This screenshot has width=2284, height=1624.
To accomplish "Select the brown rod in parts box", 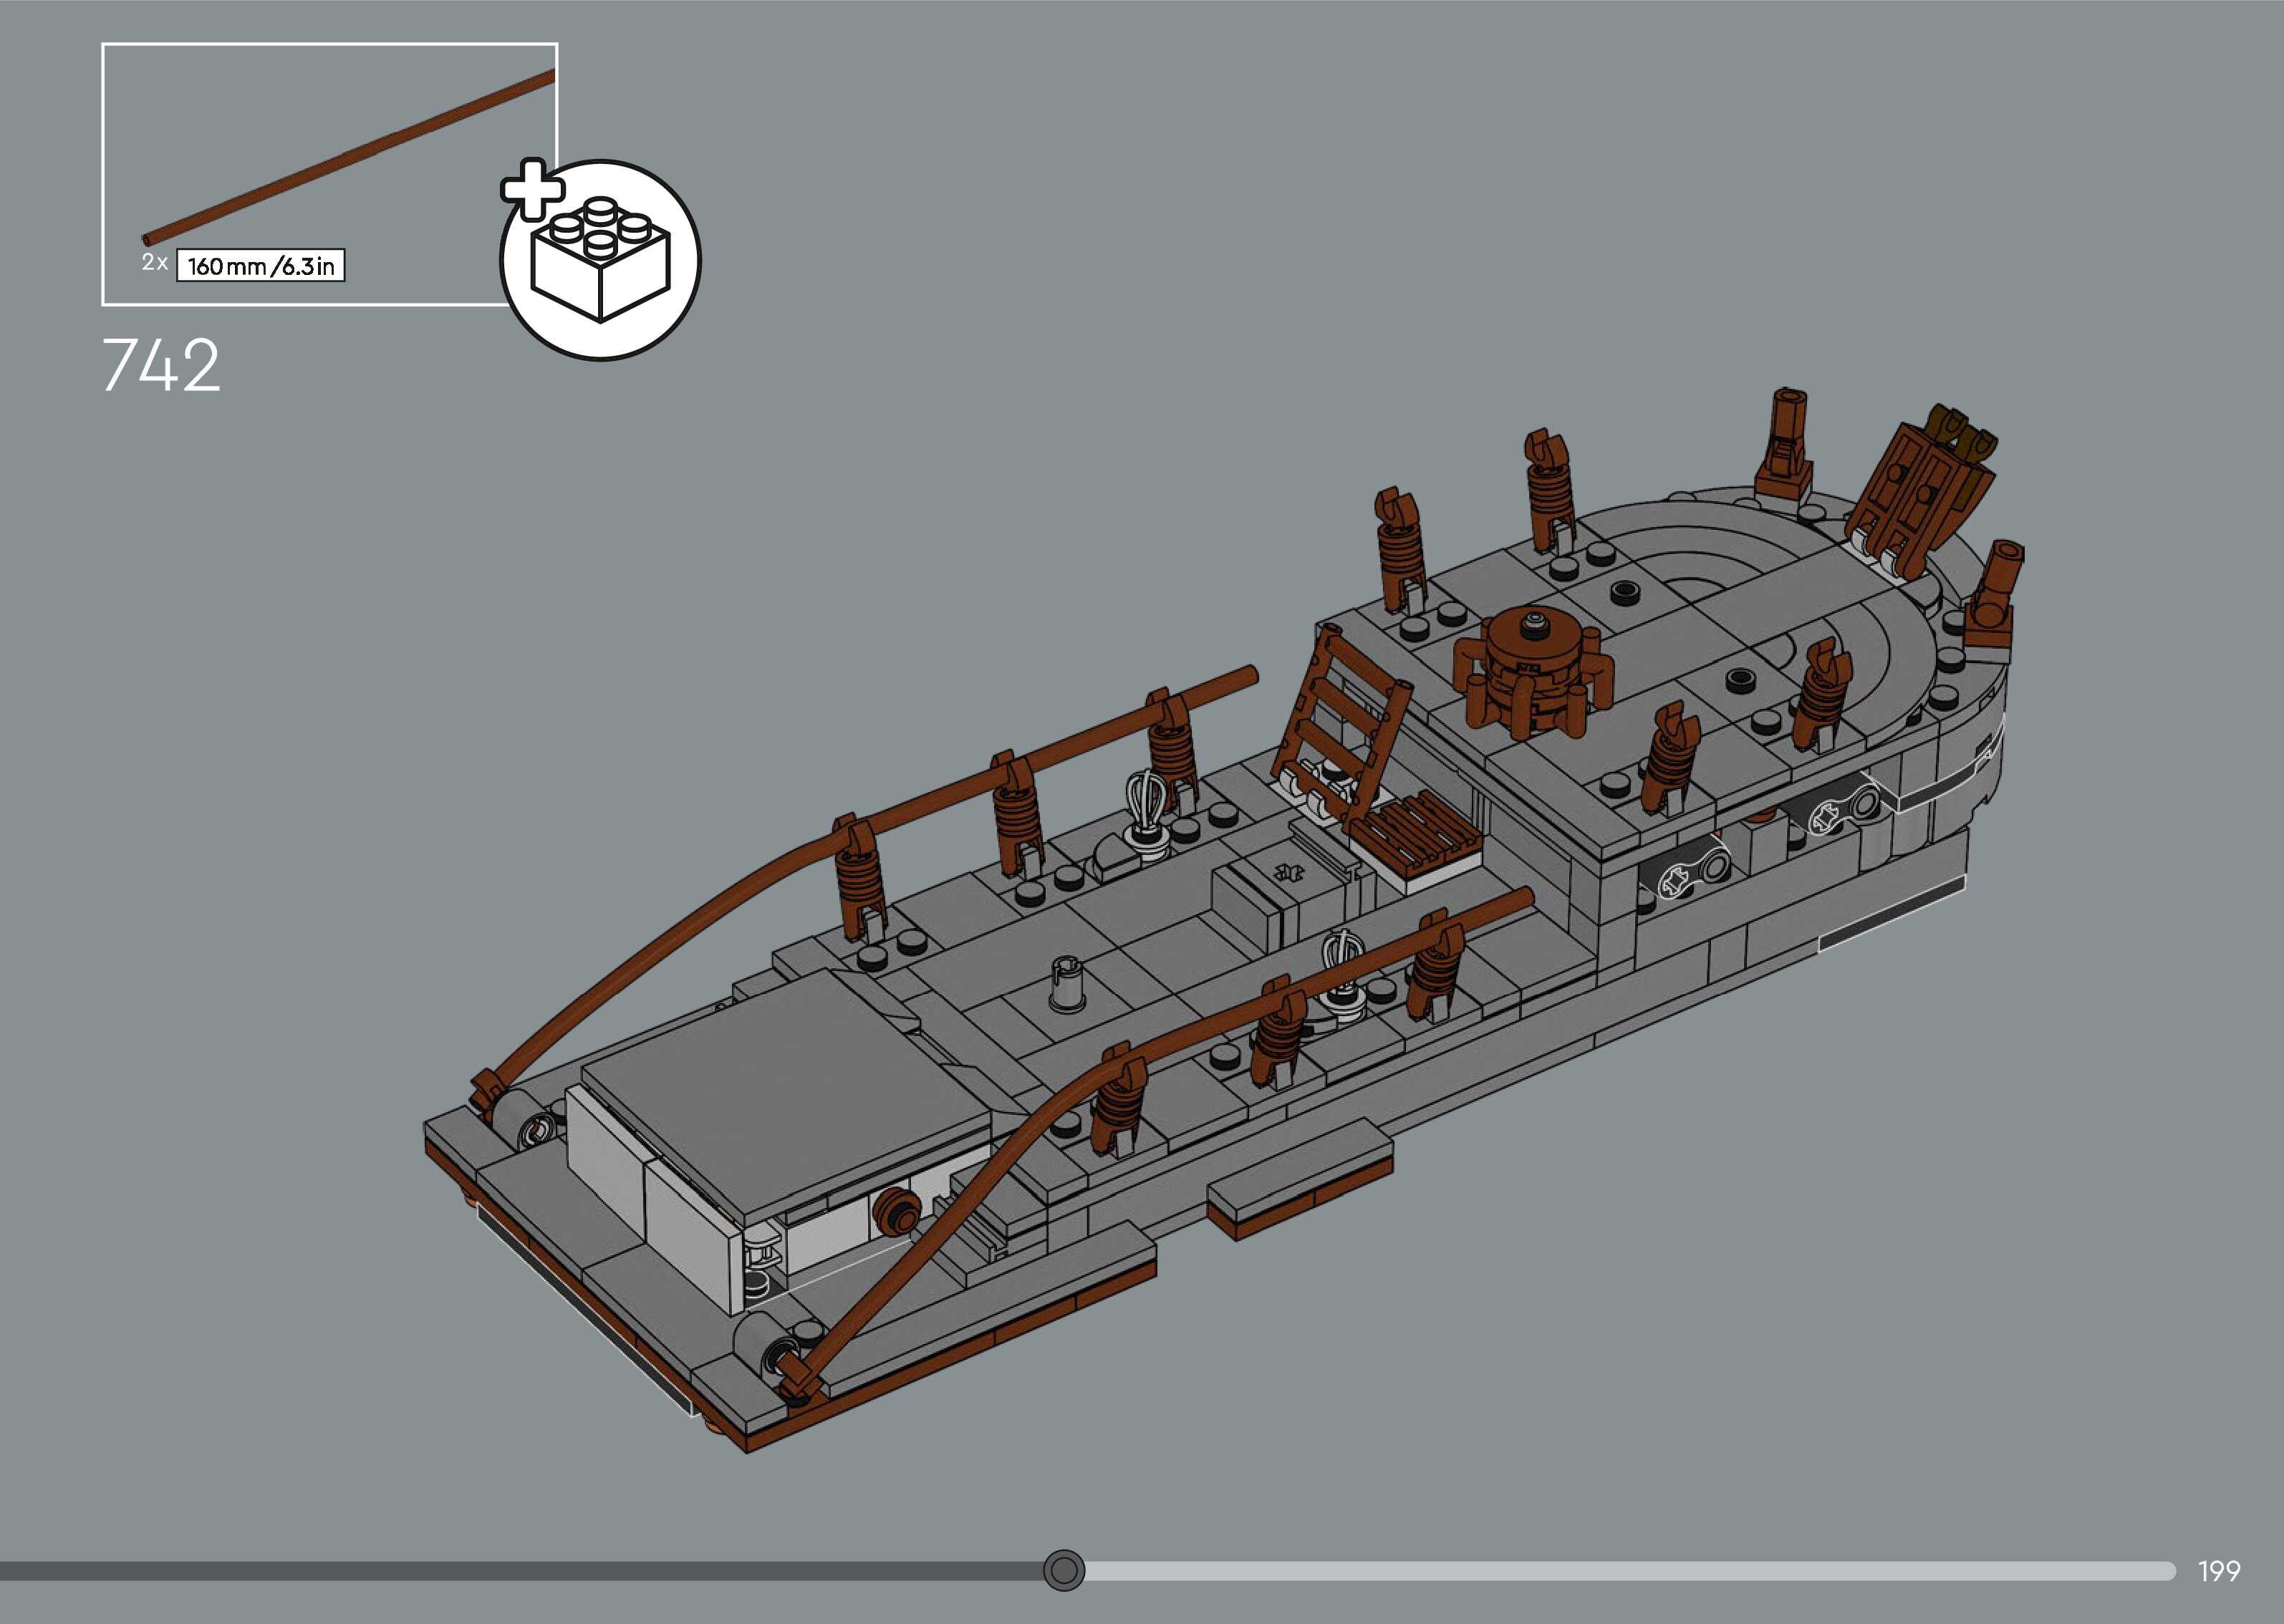I will pos(350,156).
